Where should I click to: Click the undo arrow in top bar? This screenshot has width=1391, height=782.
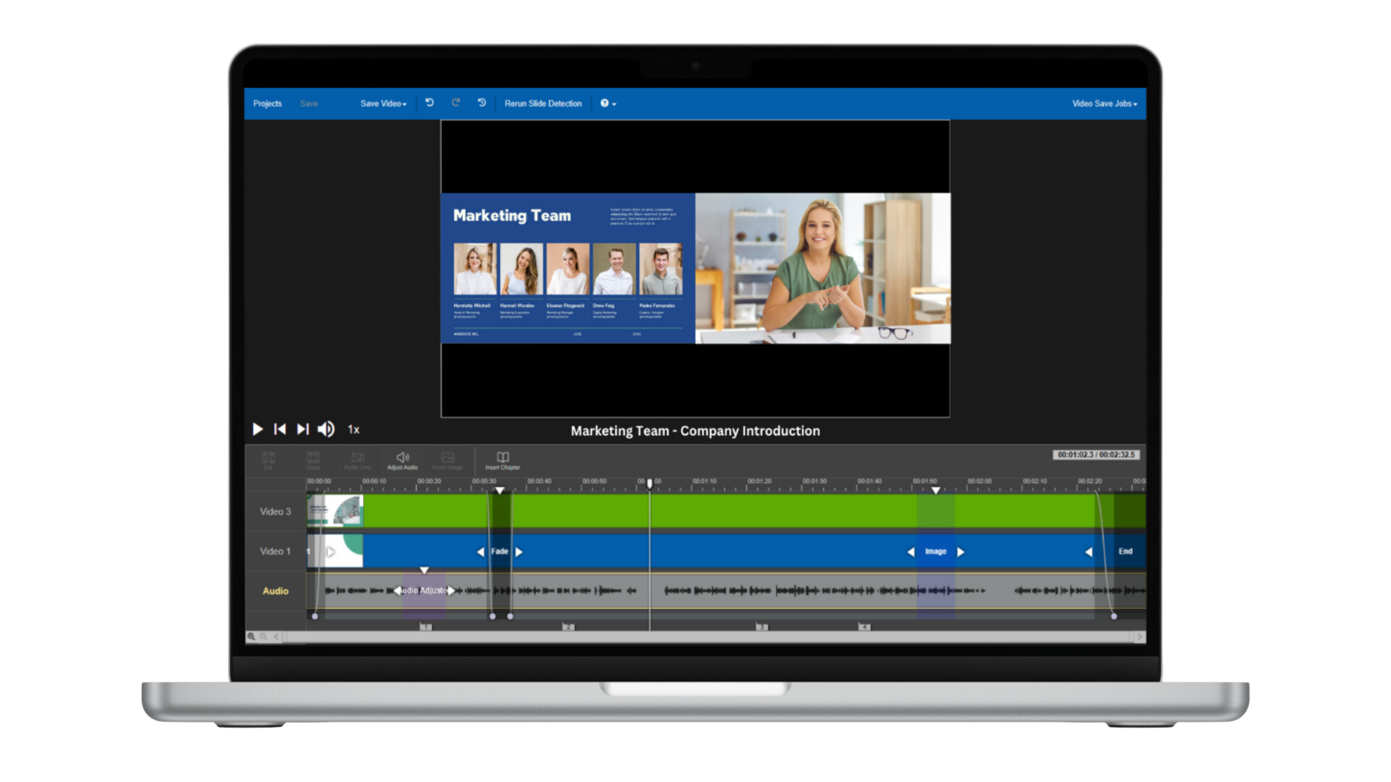pos(430,103)
